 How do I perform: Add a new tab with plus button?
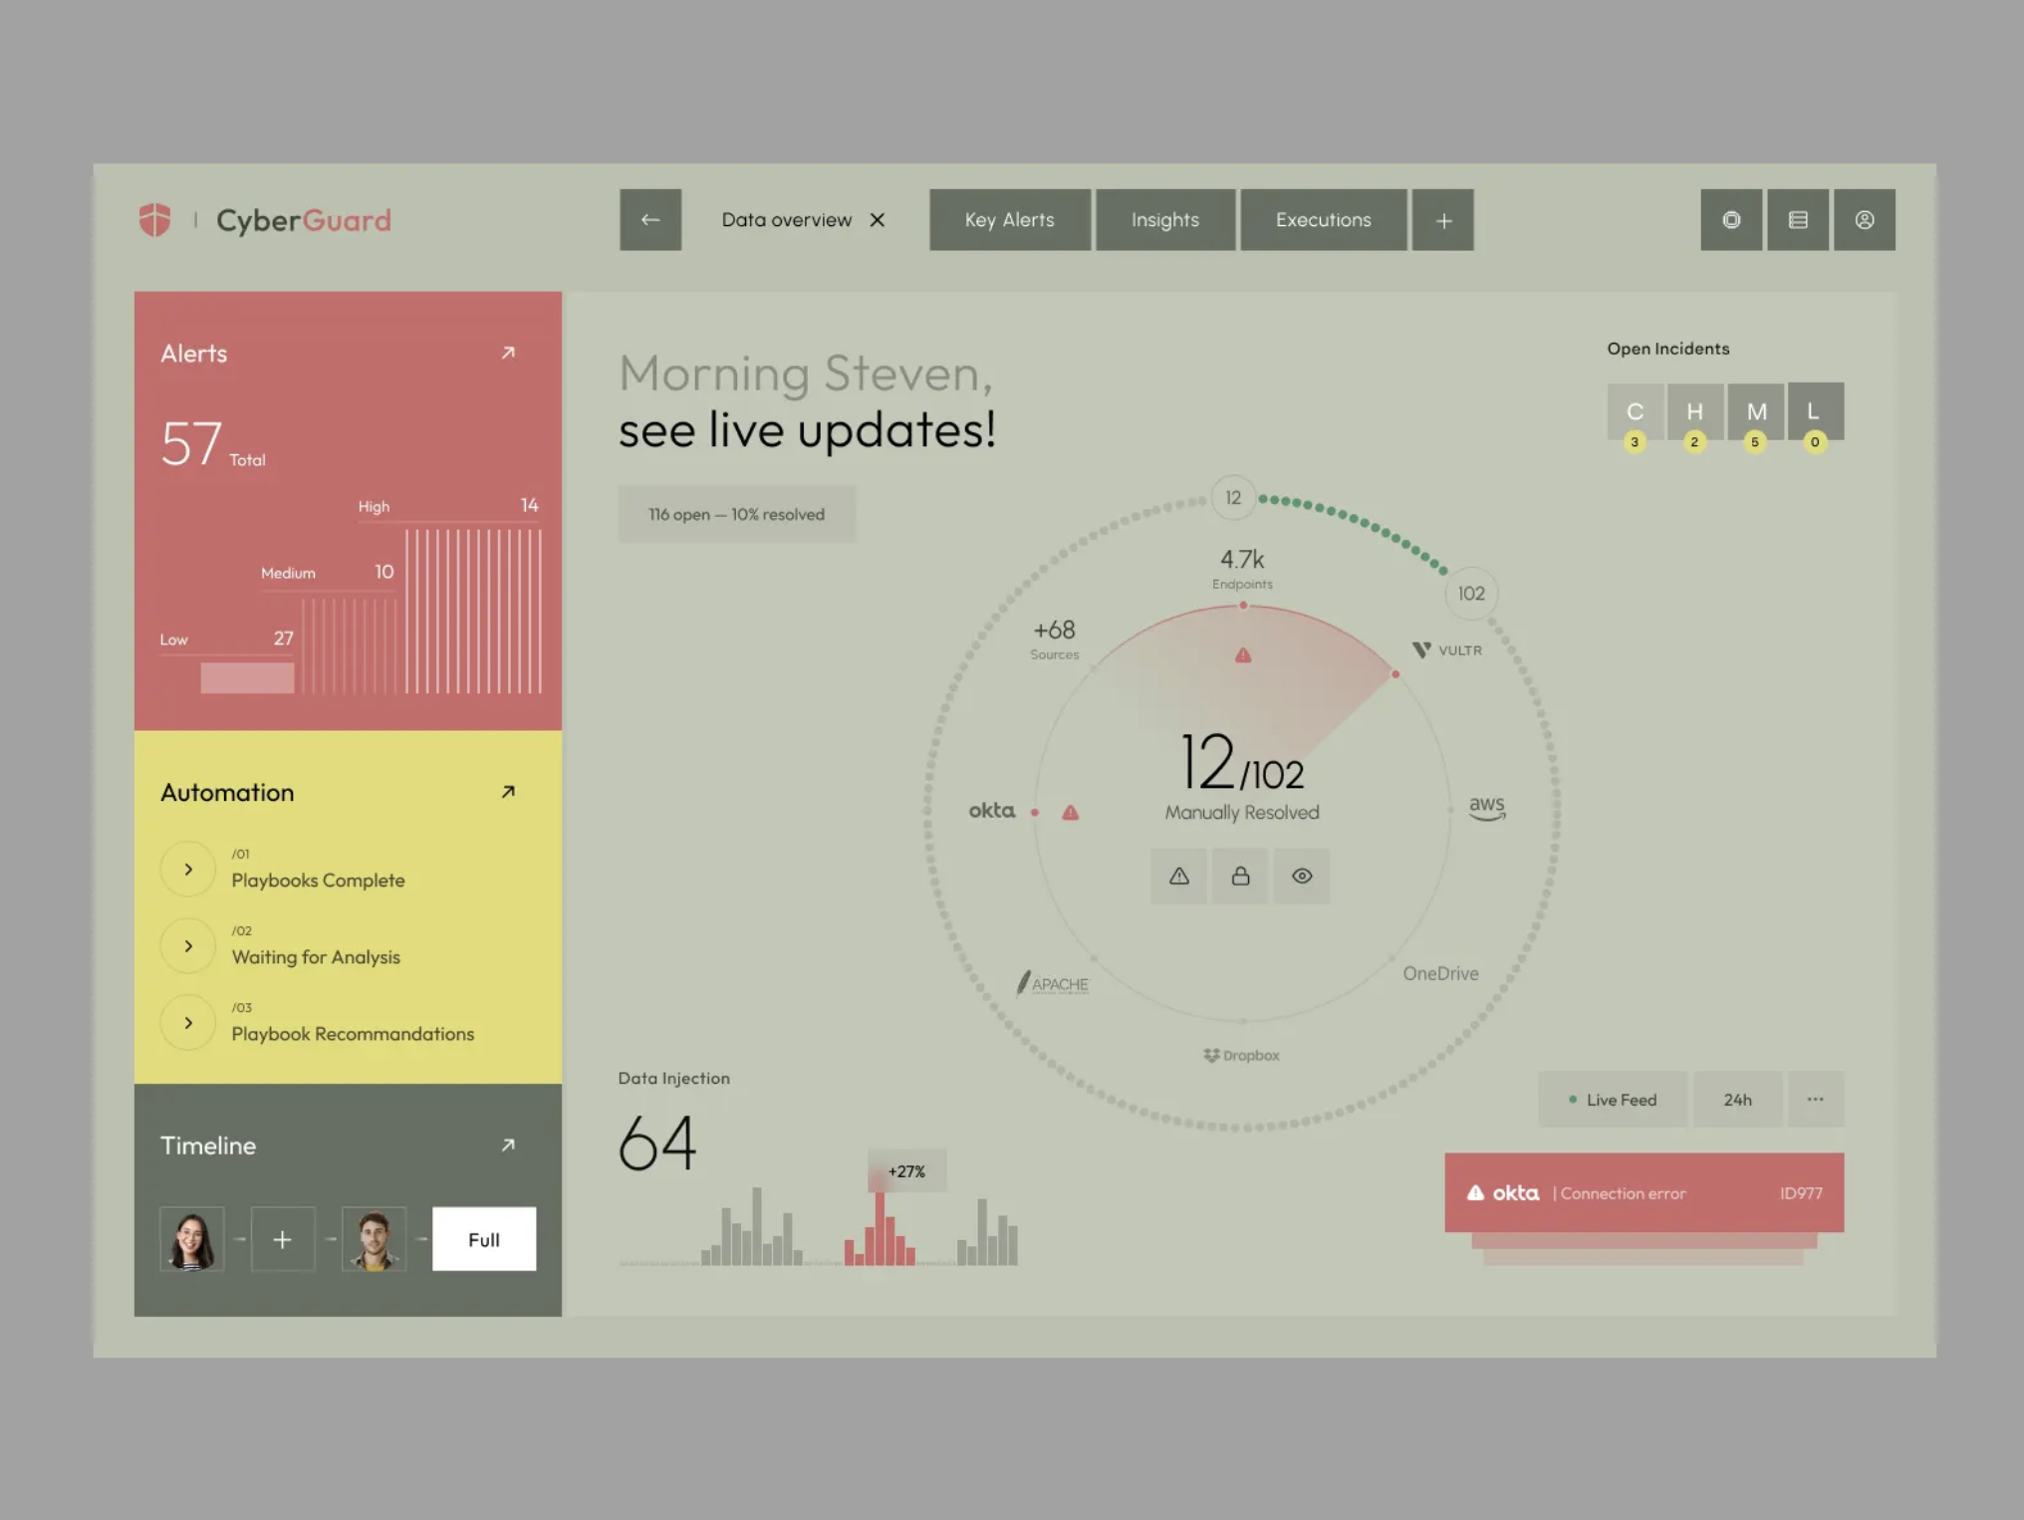pyautogui.click(x=1442, y=220)
